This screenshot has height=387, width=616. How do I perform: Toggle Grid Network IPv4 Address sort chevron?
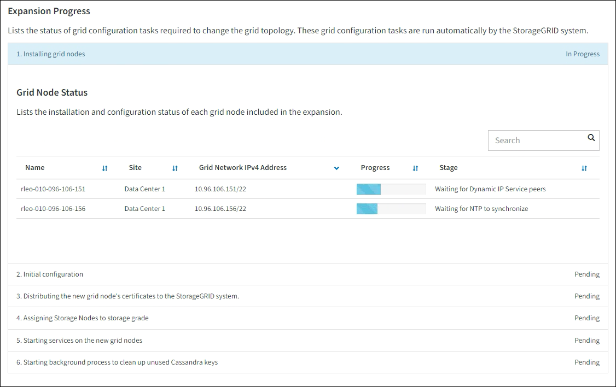coord(336,168)
